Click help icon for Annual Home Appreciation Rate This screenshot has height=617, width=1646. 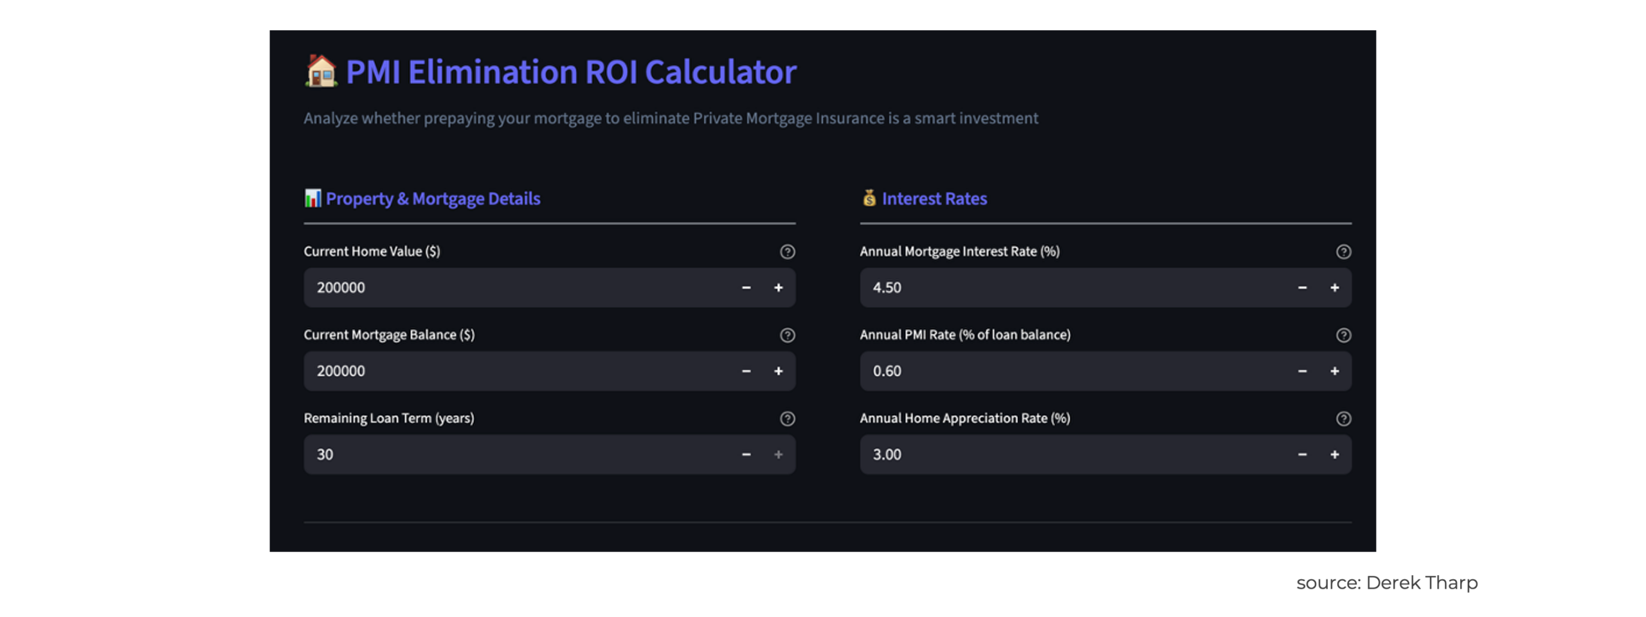pyautogui.click(x=1343, y=419)
